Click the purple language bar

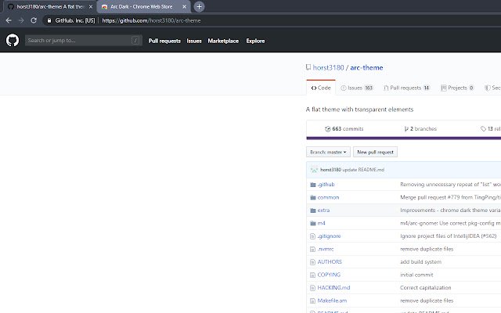point(404,139)
